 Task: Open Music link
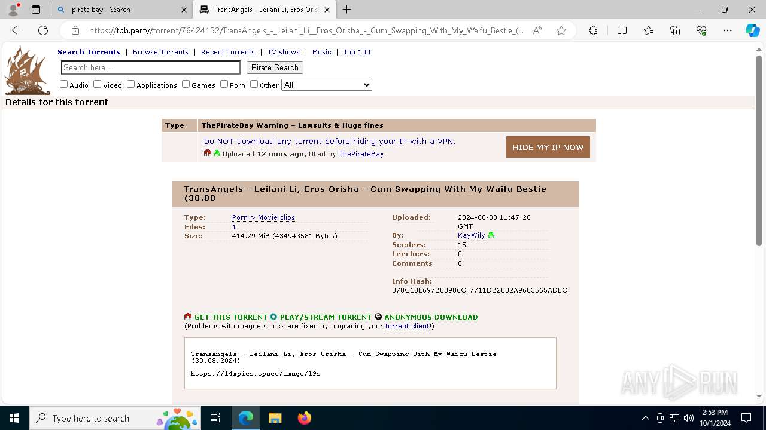321,52
